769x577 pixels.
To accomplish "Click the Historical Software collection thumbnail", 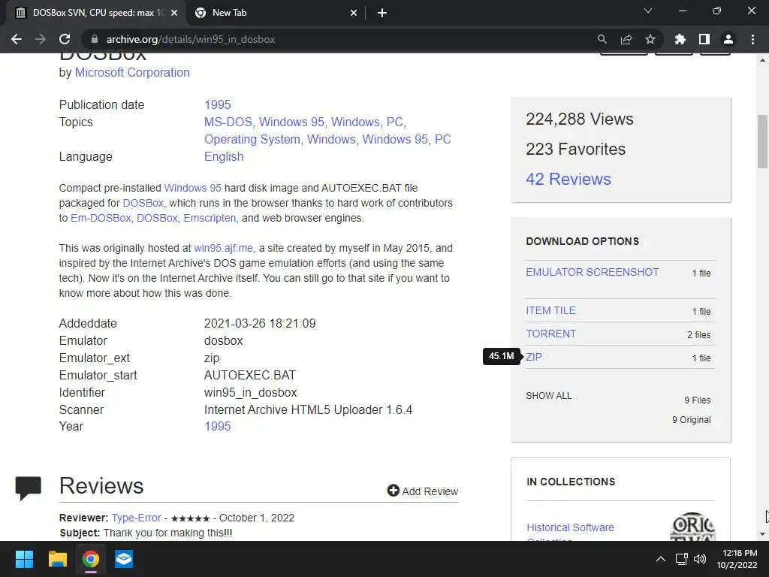I will tap(692, 527).
